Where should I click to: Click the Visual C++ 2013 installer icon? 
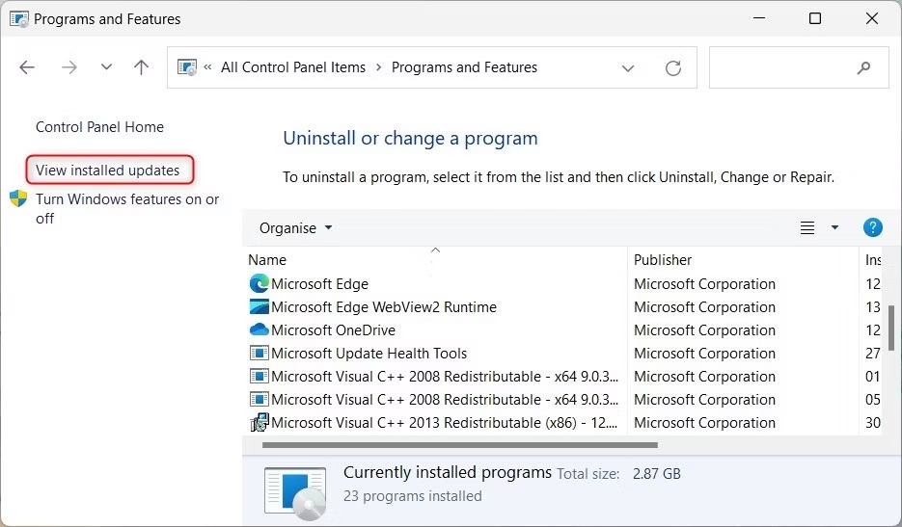coord(260,422)
